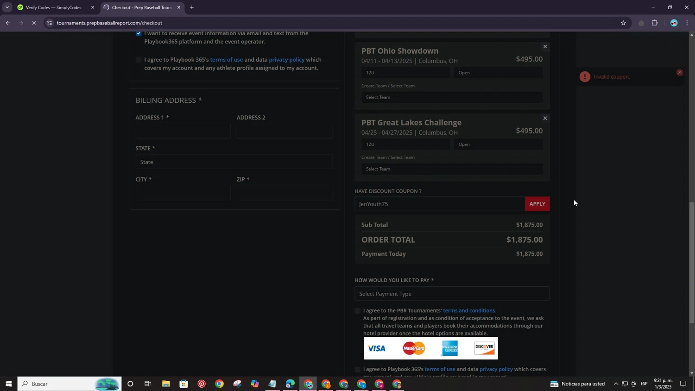The width and height of the screenshot is (695, 391).
Task: Open the ESP language indicator
Action: (x=644, y=384)
